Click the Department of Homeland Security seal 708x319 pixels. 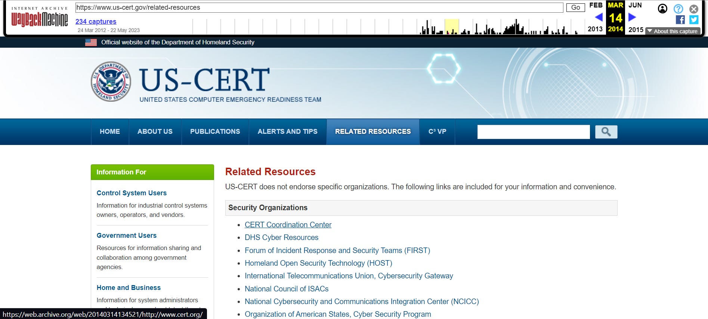point(111,82)
